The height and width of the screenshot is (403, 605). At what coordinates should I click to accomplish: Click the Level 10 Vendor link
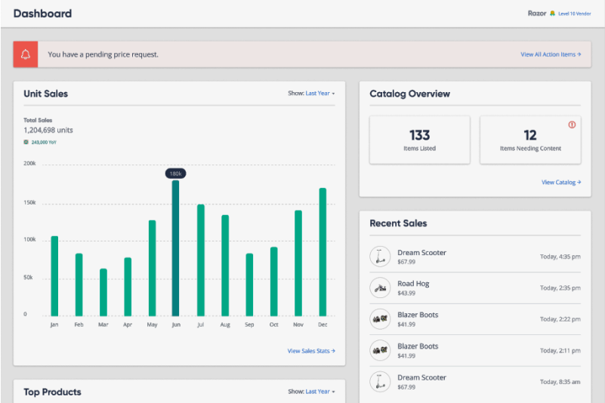click(575, 14)
